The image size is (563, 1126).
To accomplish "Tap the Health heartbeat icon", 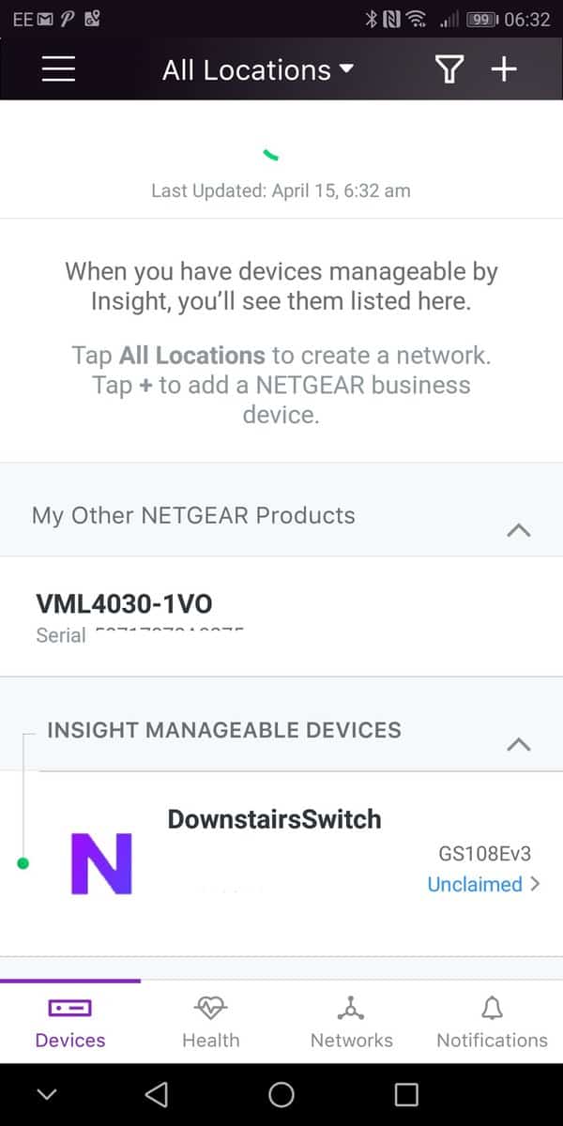I will coord(211,1008).
